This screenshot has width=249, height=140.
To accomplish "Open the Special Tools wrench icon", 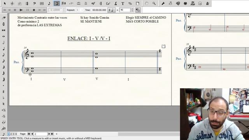I will coord(163,3).
